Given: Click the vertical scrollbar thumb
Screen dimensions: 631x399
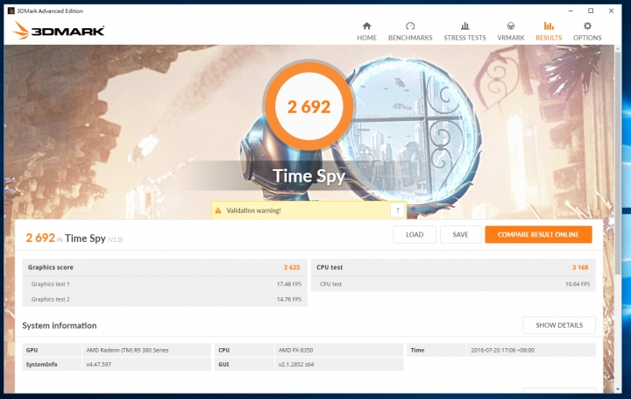Looking at the screenshot, I should pyautogui.click(x=618, y=161).
